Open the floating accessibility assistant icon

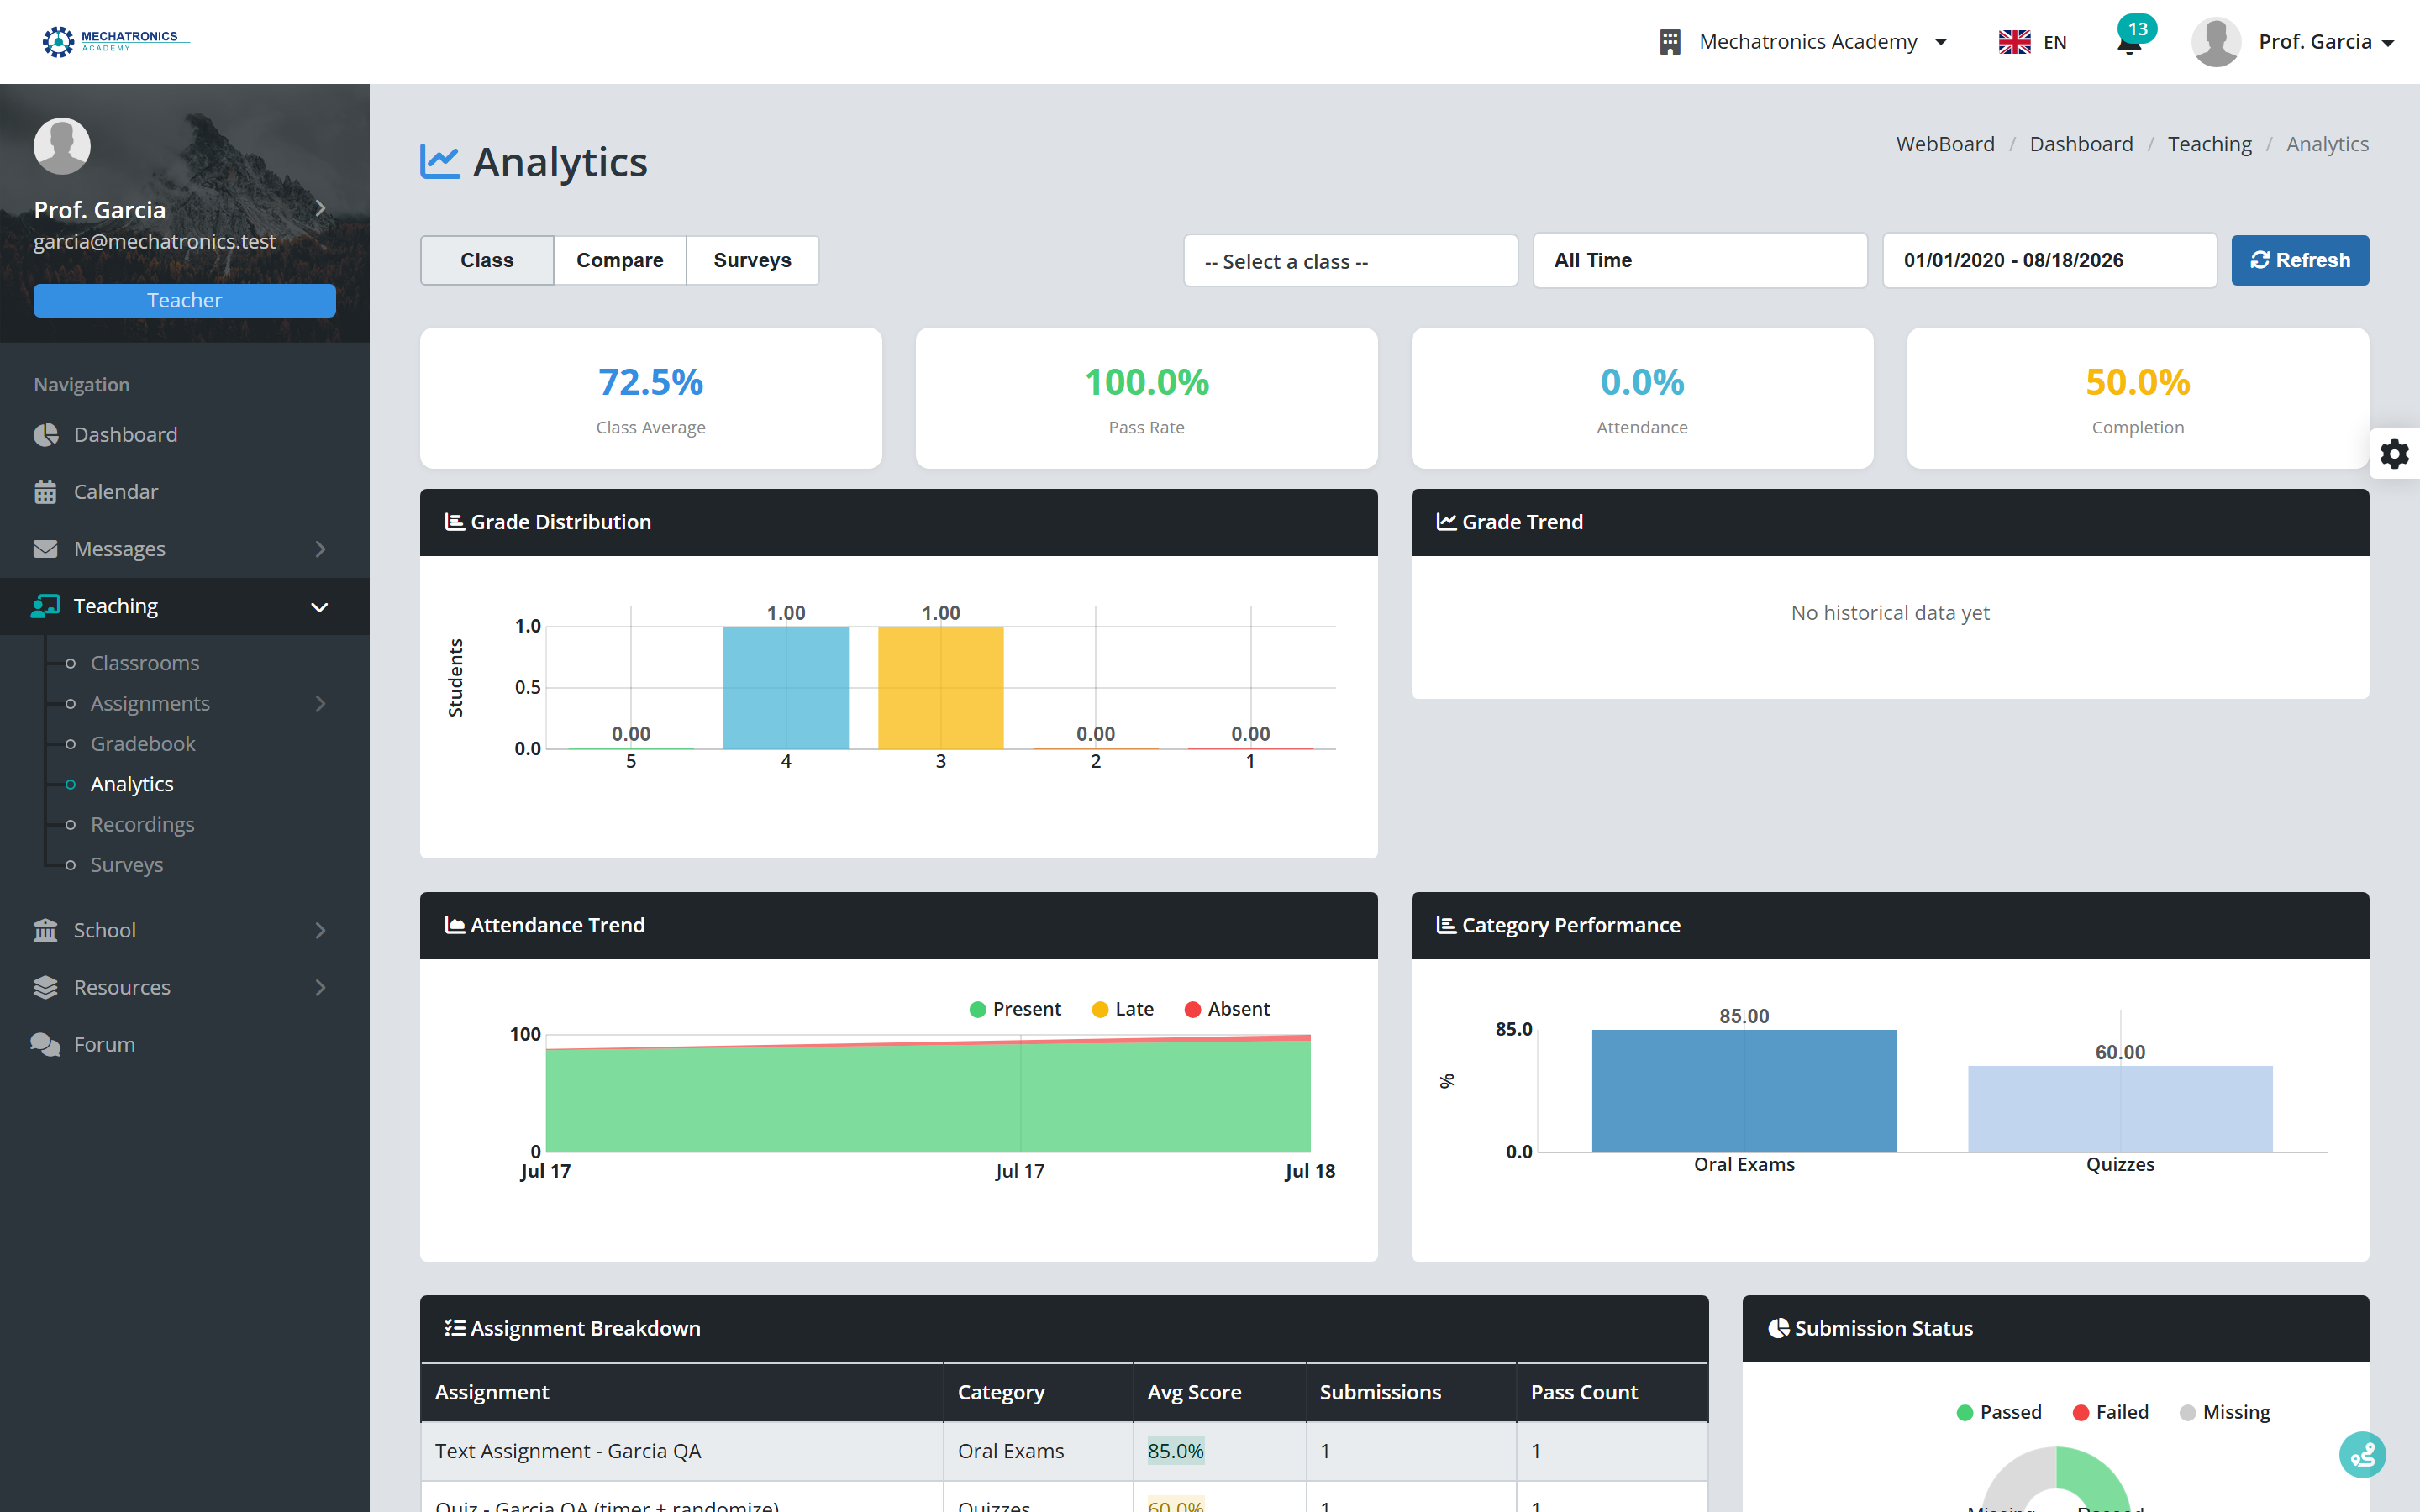(x=2362, y=1455)
